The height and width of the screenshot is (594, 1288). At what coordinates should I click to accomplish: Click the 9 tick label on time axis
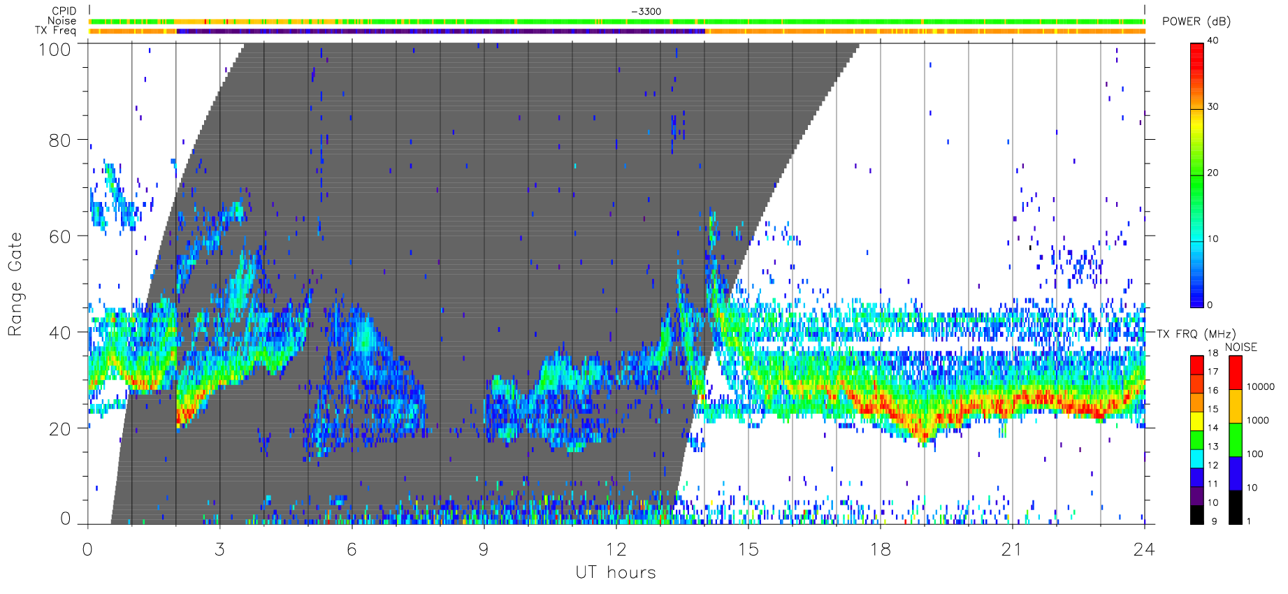point(484,549)
